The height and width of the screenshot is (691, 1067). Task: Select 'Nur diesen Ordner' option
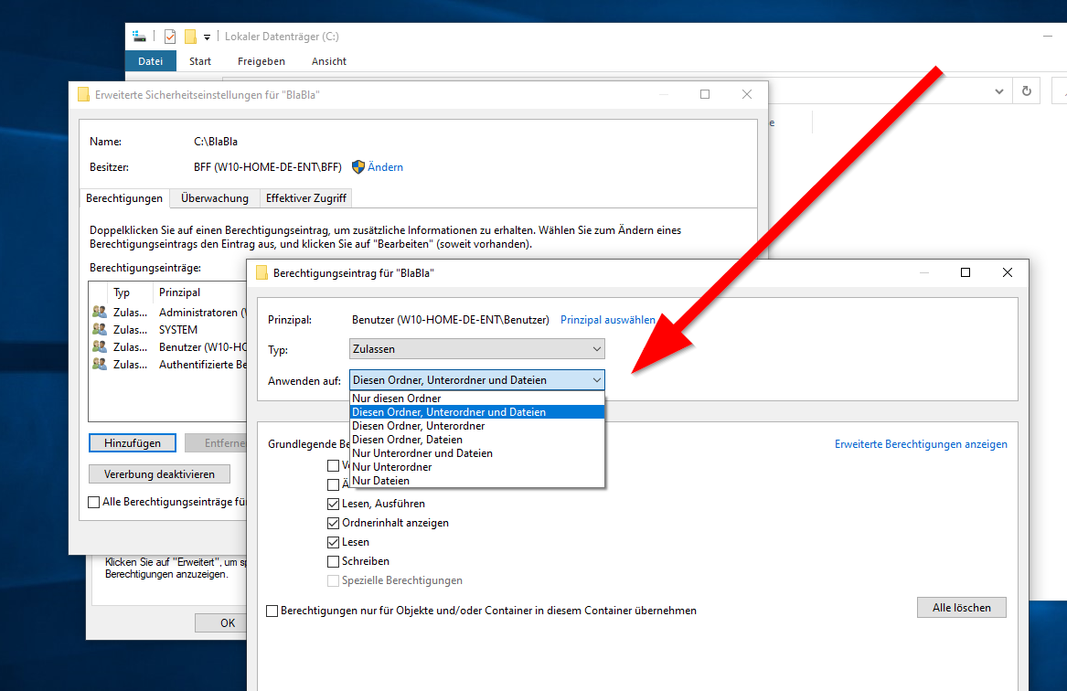[x=477, y=399]
